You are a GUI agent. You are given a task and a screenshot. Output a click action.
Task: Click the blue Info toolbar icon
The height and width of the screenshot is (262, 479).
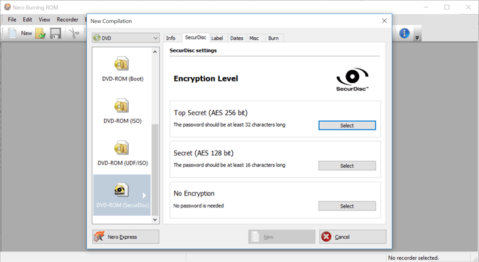(404, 34)
